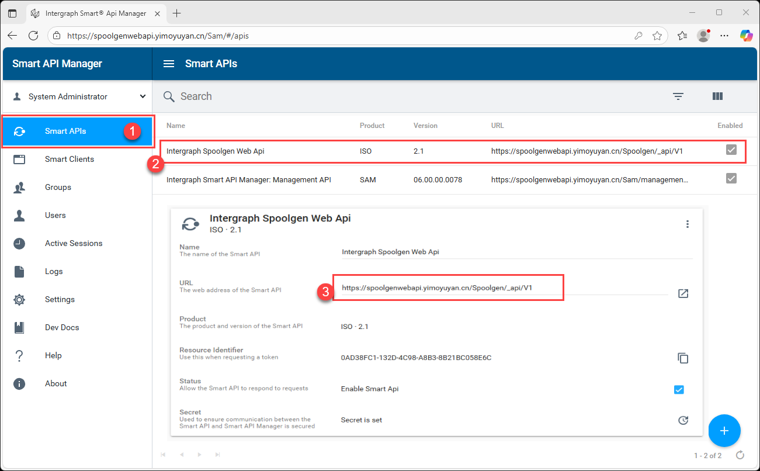
Task: Click the Search field
Action: [409, 96]
